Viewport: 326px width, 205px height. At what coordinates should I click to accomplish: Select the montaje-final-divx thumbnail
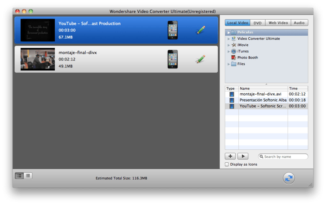tap(38, 59)
